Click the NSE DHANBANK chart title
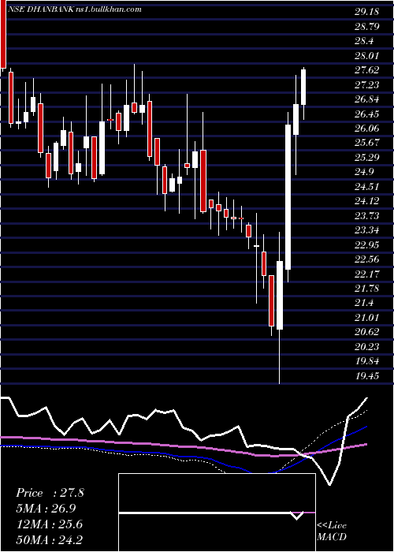 75,9
